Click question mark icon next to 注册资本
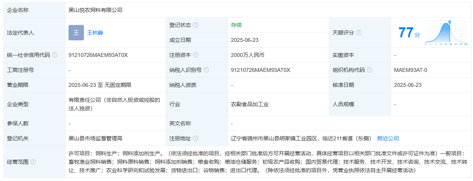The height and width of the screenshot is (181, 473). 196,55
